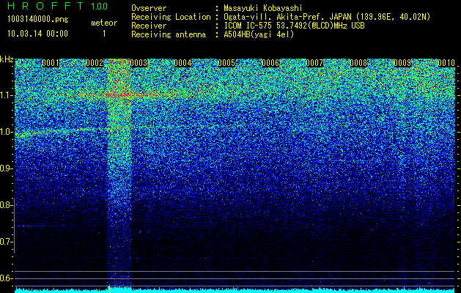
Task: Click time marker 0001
Action: [51, 63]
